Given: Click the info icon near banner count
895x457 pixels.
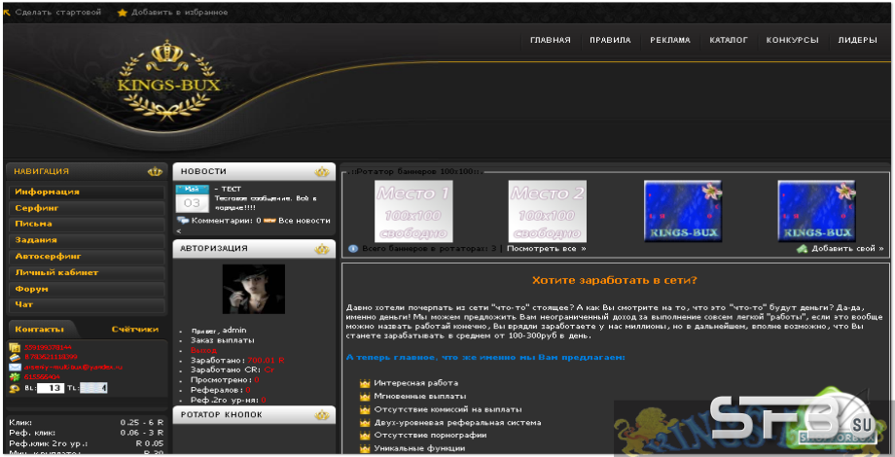Looking at the screenshot, I should pos(353,249).
